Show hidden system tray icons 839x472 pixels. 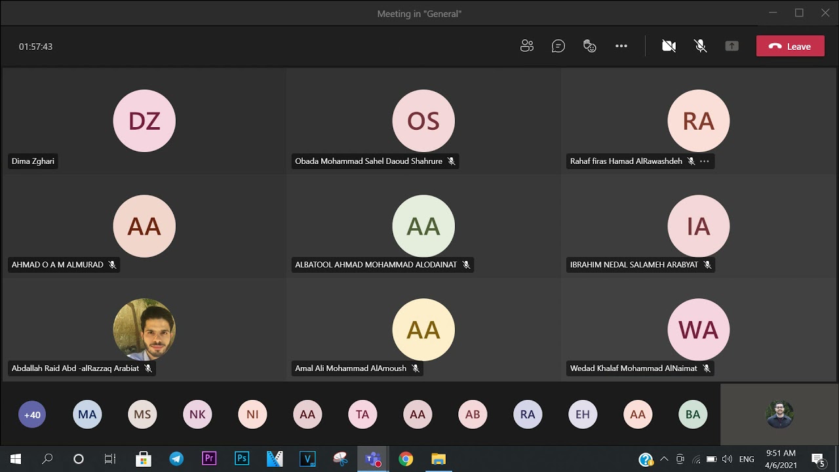(664, 459)
